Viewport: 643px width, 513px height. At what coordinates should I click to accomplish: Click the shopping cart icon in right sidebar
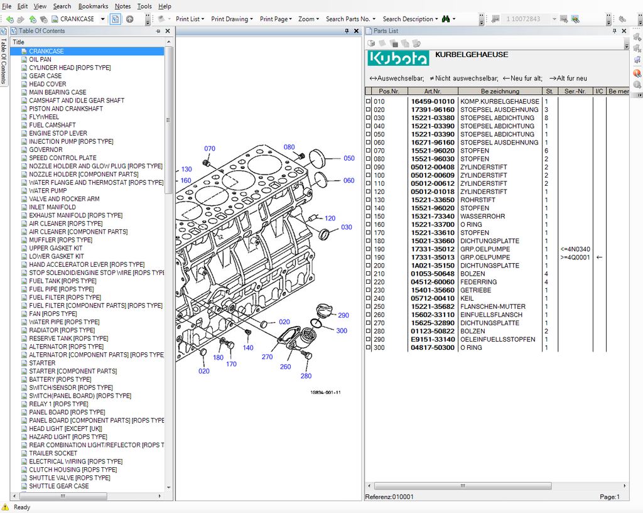[x=637, y=60]
